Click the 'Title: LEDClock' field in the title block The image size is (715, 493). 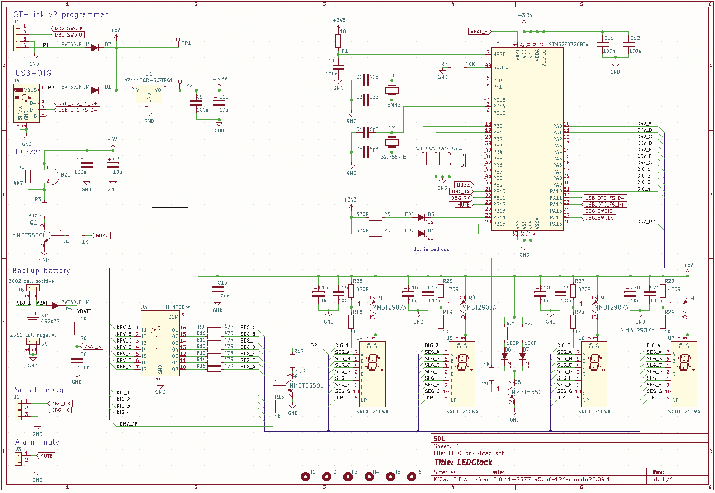click(463, 462)
